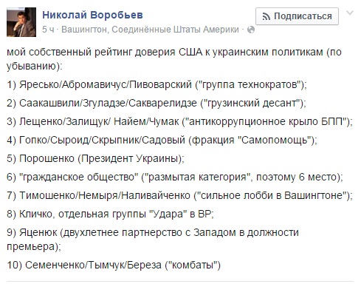Open the post options chevron menu
The width and height of the screenshot is (361, 284).
(350, 13)
